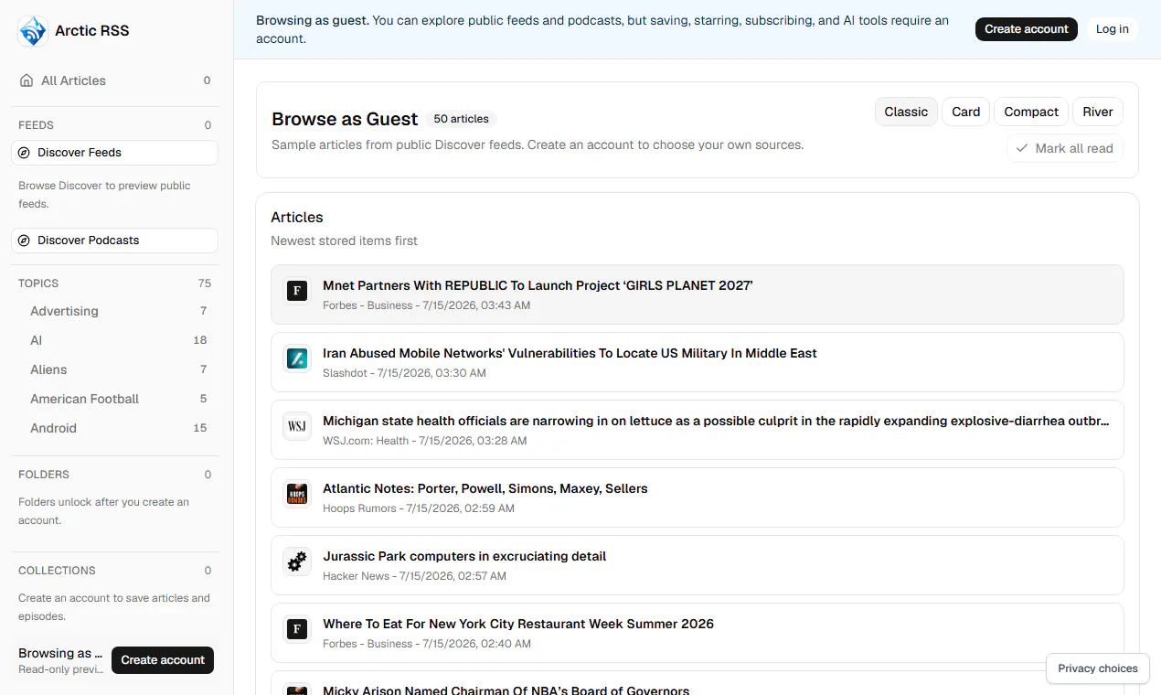Click the Forbes icon on Restaurant Week article
Screen dimensions: 1161x695
pyautogui.click(x=296, y=630)
